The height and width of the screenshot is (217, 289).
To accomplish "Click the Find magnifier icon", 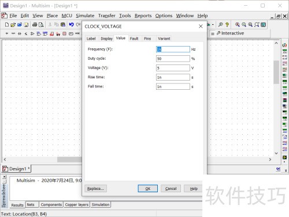I will [x=221, y=25].
